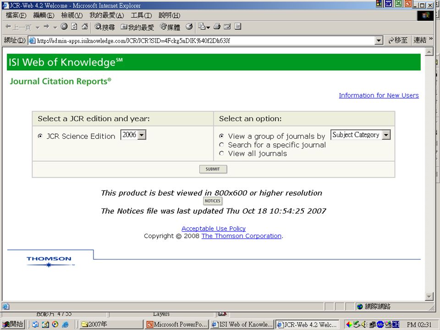Select 'Search for a specific journal' radio
This screenshot has width=440, height=330.
click(x=221, y=145)
